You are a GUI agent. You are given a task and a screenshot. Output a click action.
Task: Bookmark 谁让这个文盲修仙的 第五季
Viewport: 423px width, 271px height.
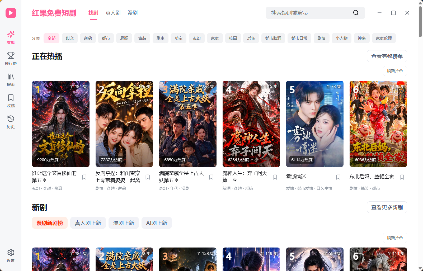tap(84, 177)
